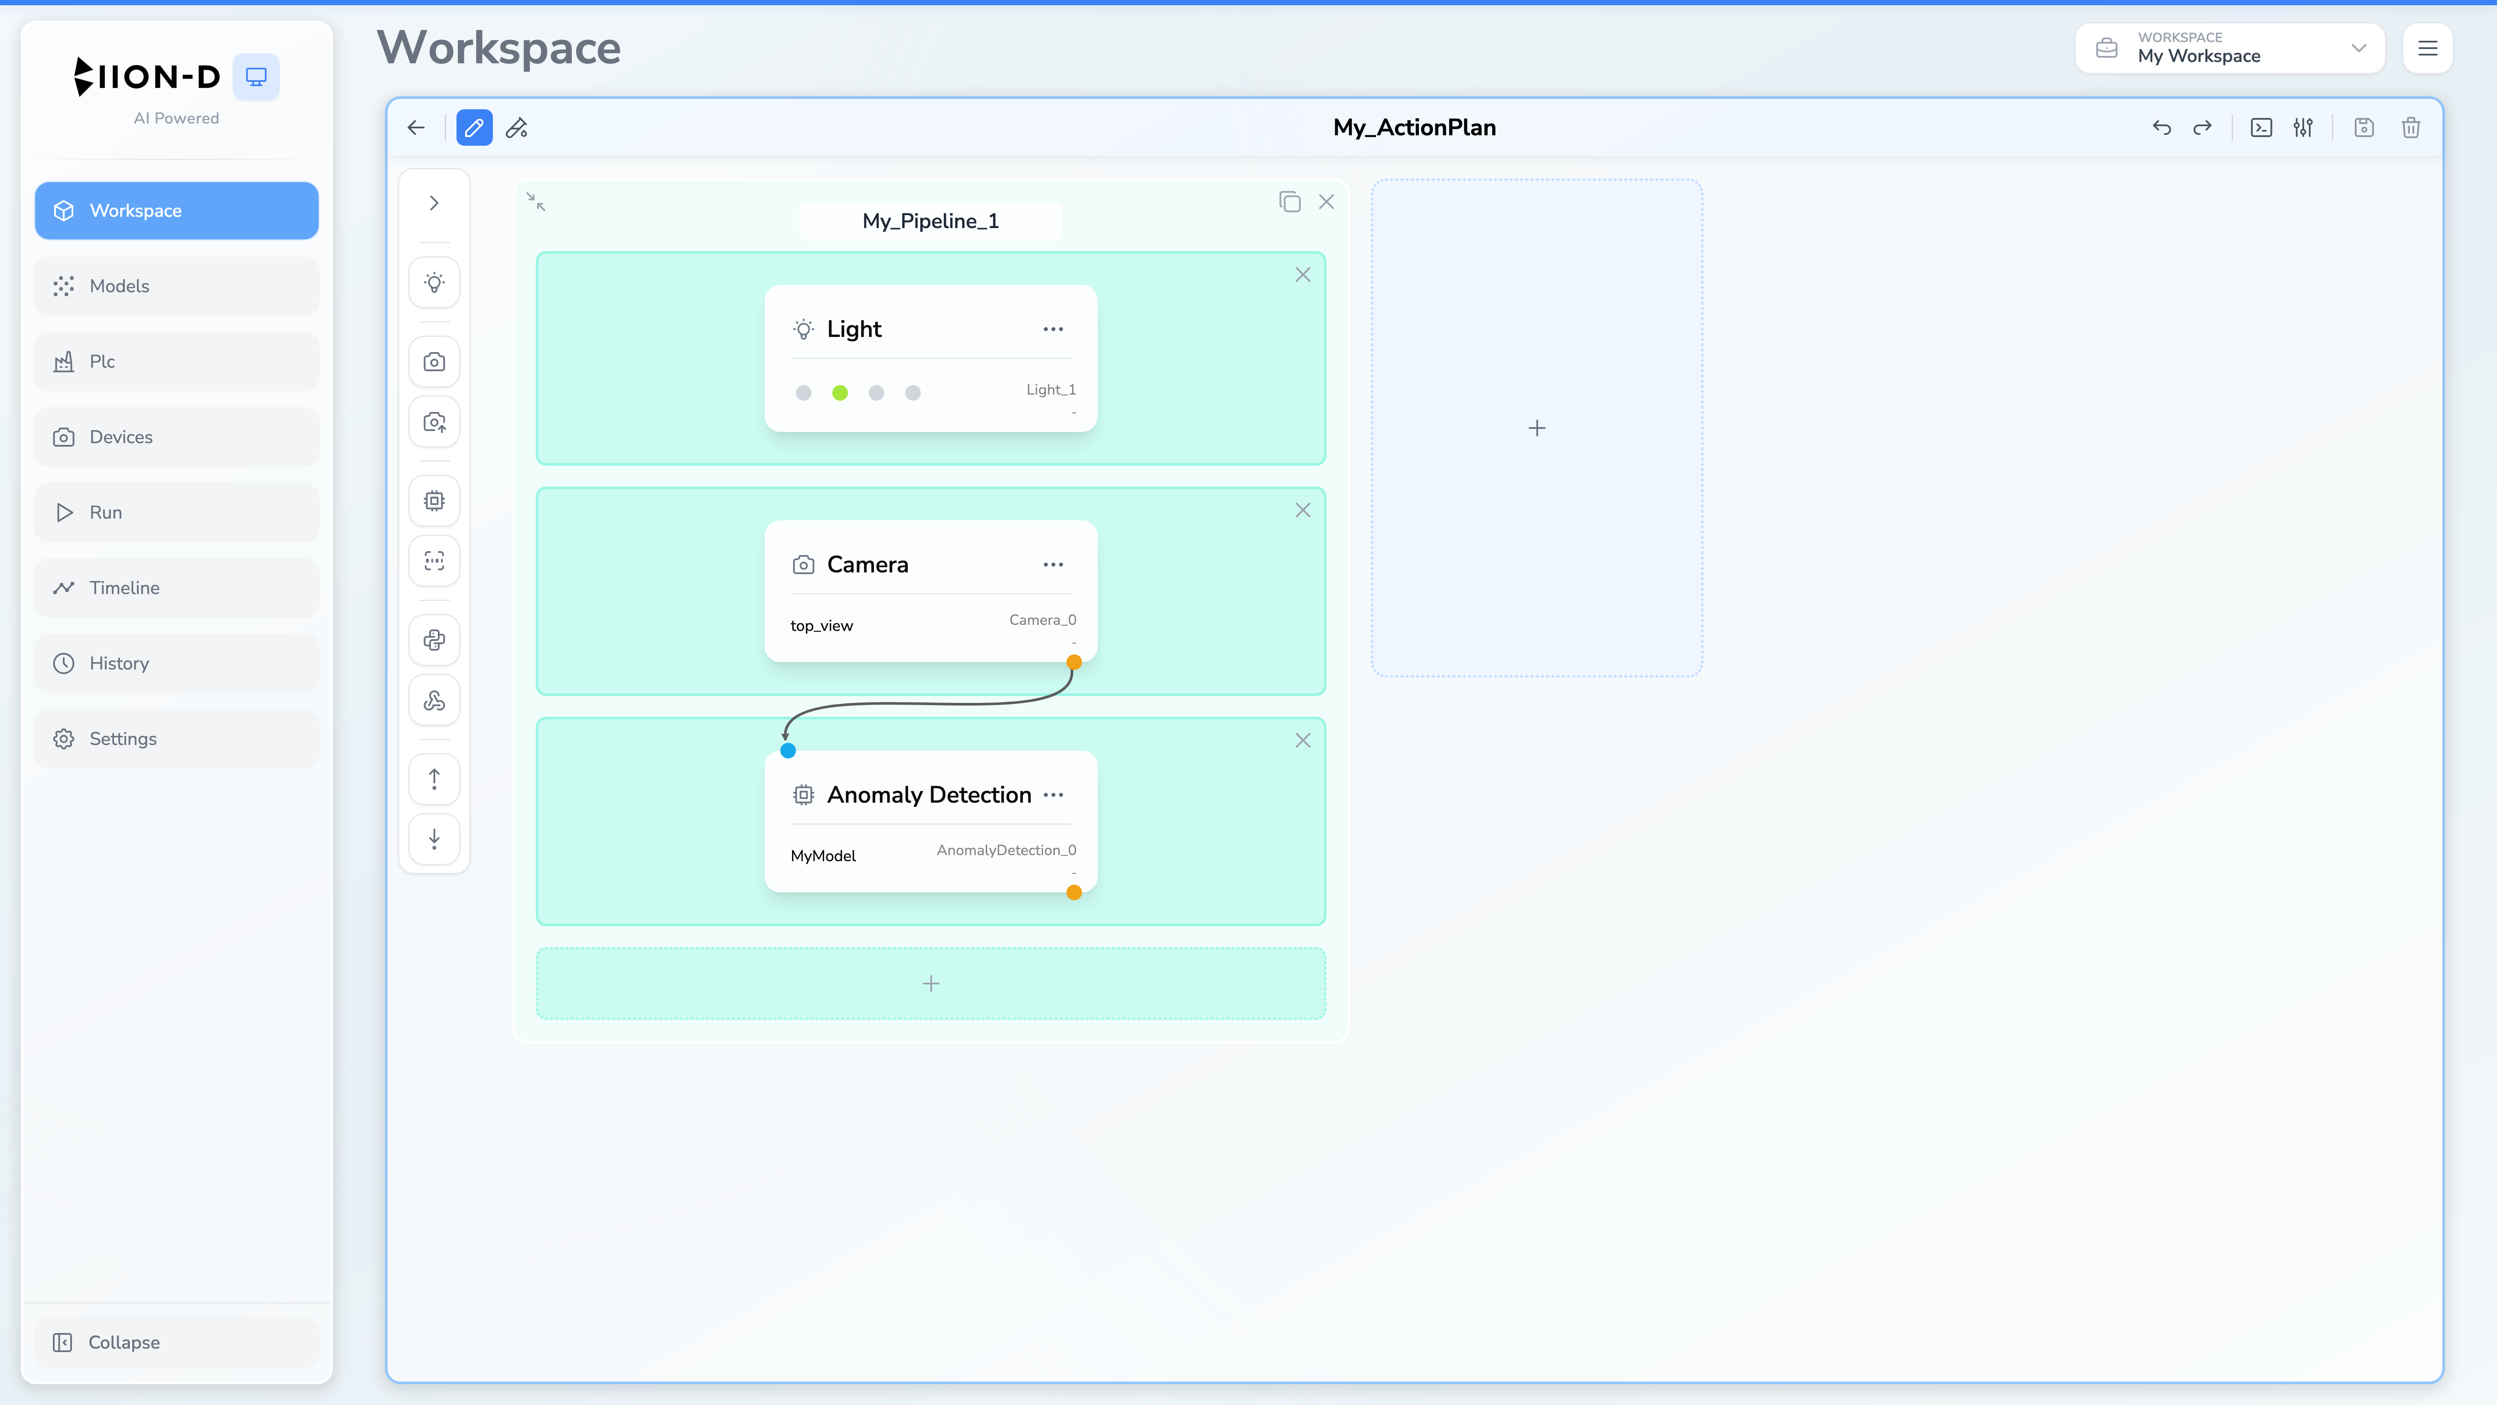Image resolution: width=2497 pixels, height=1405 pixels.
Task: Add the Python script node from palette
Action: 434,640
